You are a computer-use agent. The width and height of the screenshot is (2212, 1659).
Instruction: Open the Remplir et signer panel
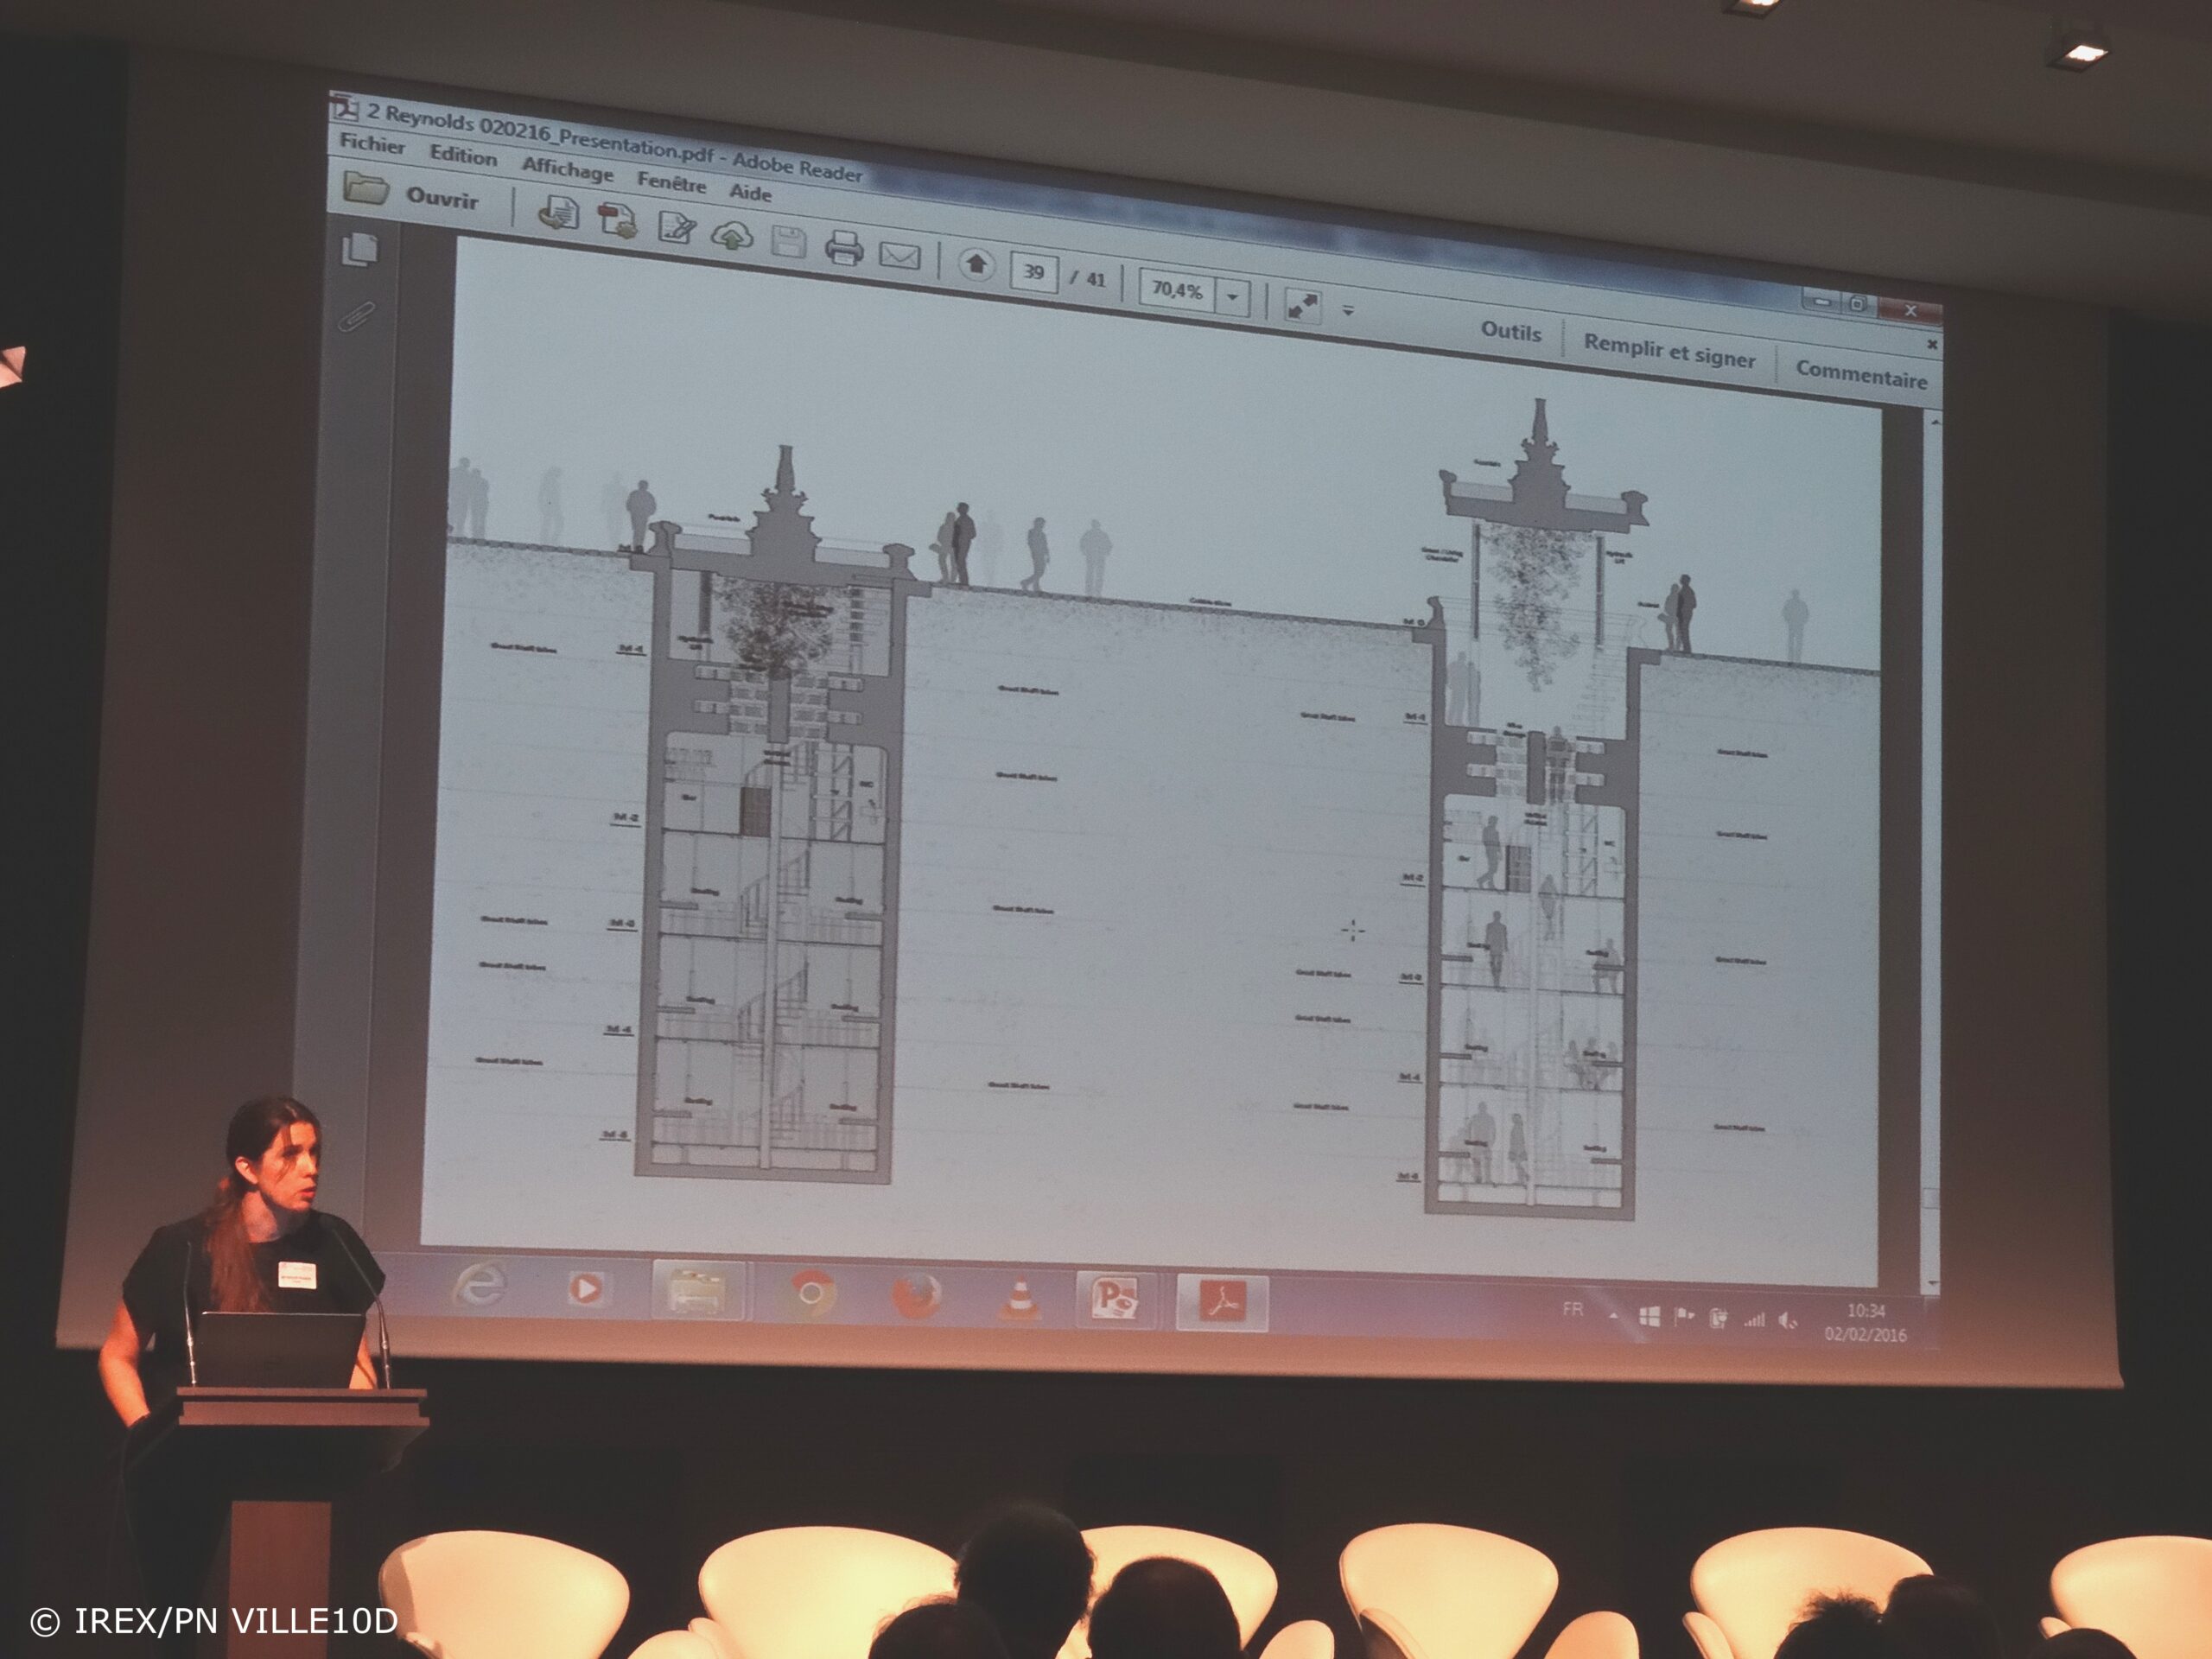pyautogui.click(x=1669, y=351)
